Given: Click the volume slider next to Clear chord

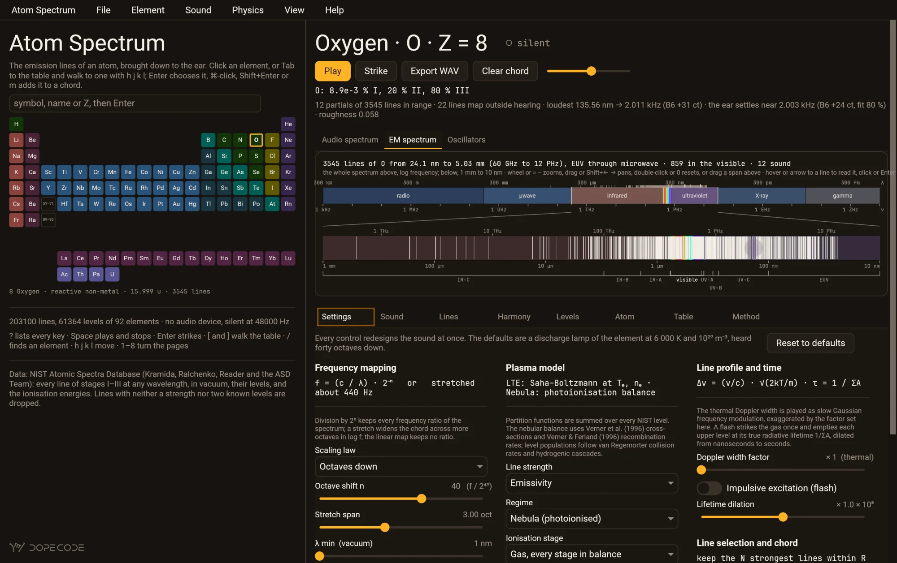Looking at the screenshot, I should (588, 71).
